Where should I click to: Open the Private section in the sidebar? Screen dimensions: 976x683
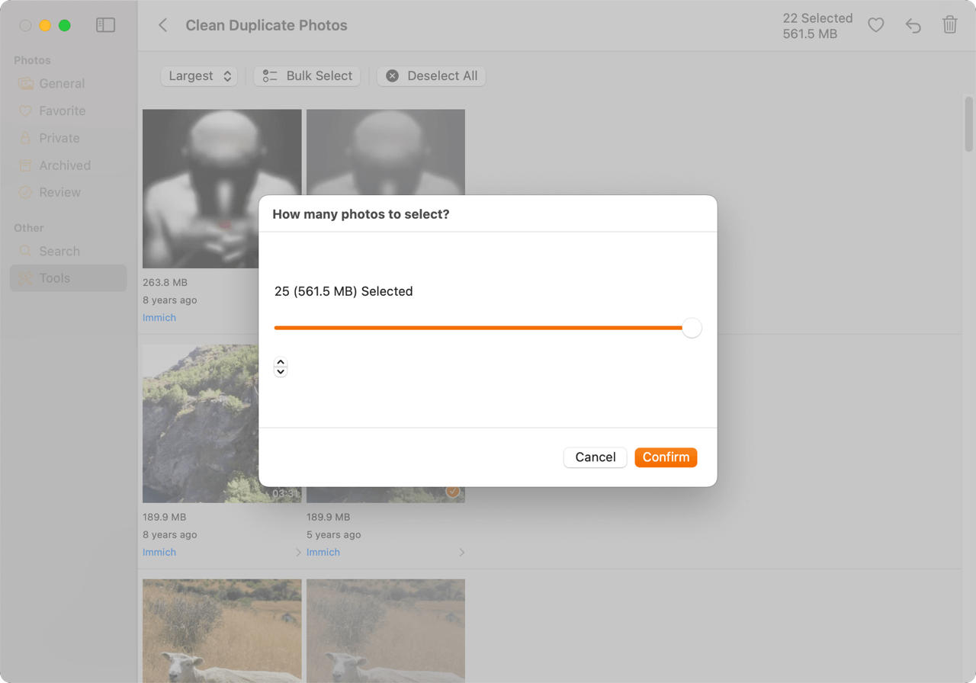click(x=59, y=138)
